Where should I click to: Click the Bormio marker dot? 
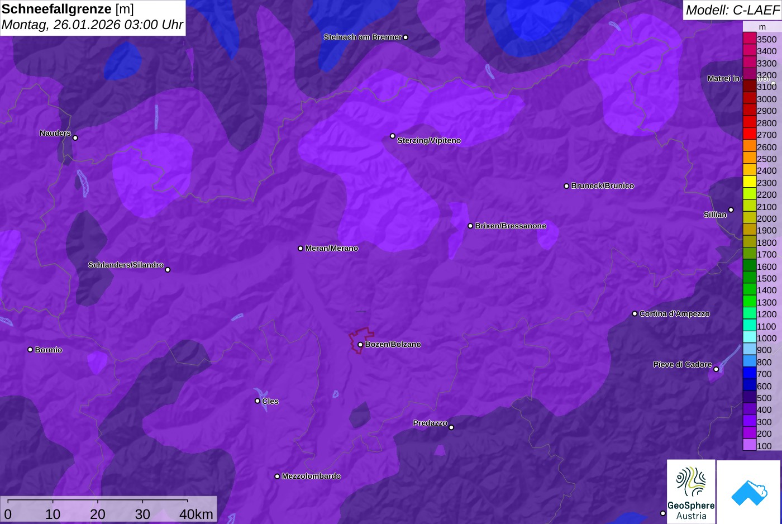tap(30, 350)
